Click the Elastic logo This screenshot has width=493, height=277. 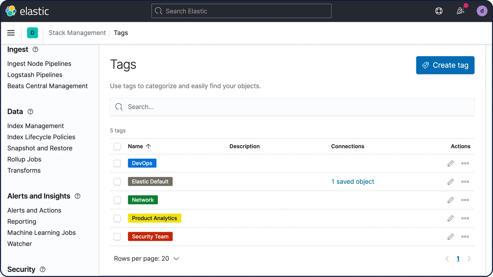pos(27,11)
